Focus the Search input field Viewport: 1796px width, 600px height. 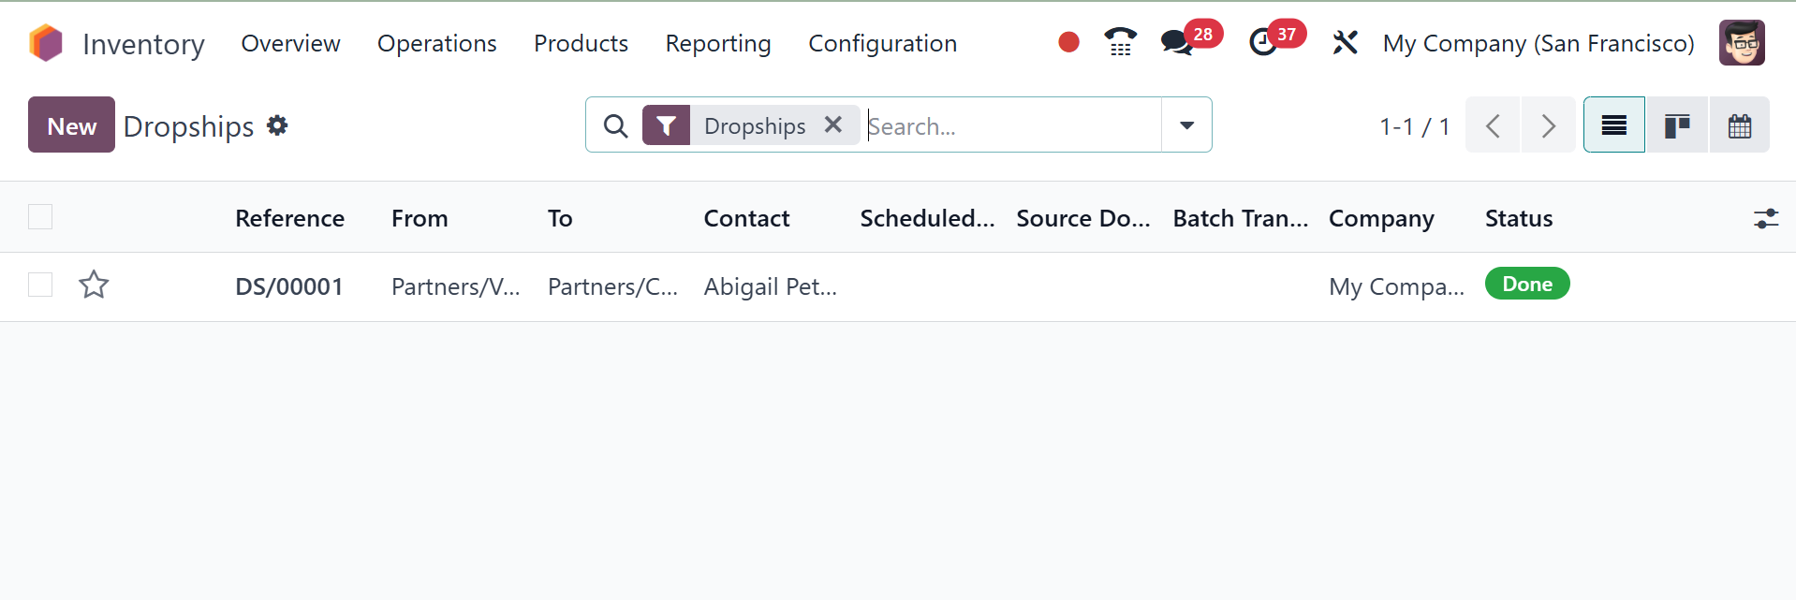point(1011,125)
